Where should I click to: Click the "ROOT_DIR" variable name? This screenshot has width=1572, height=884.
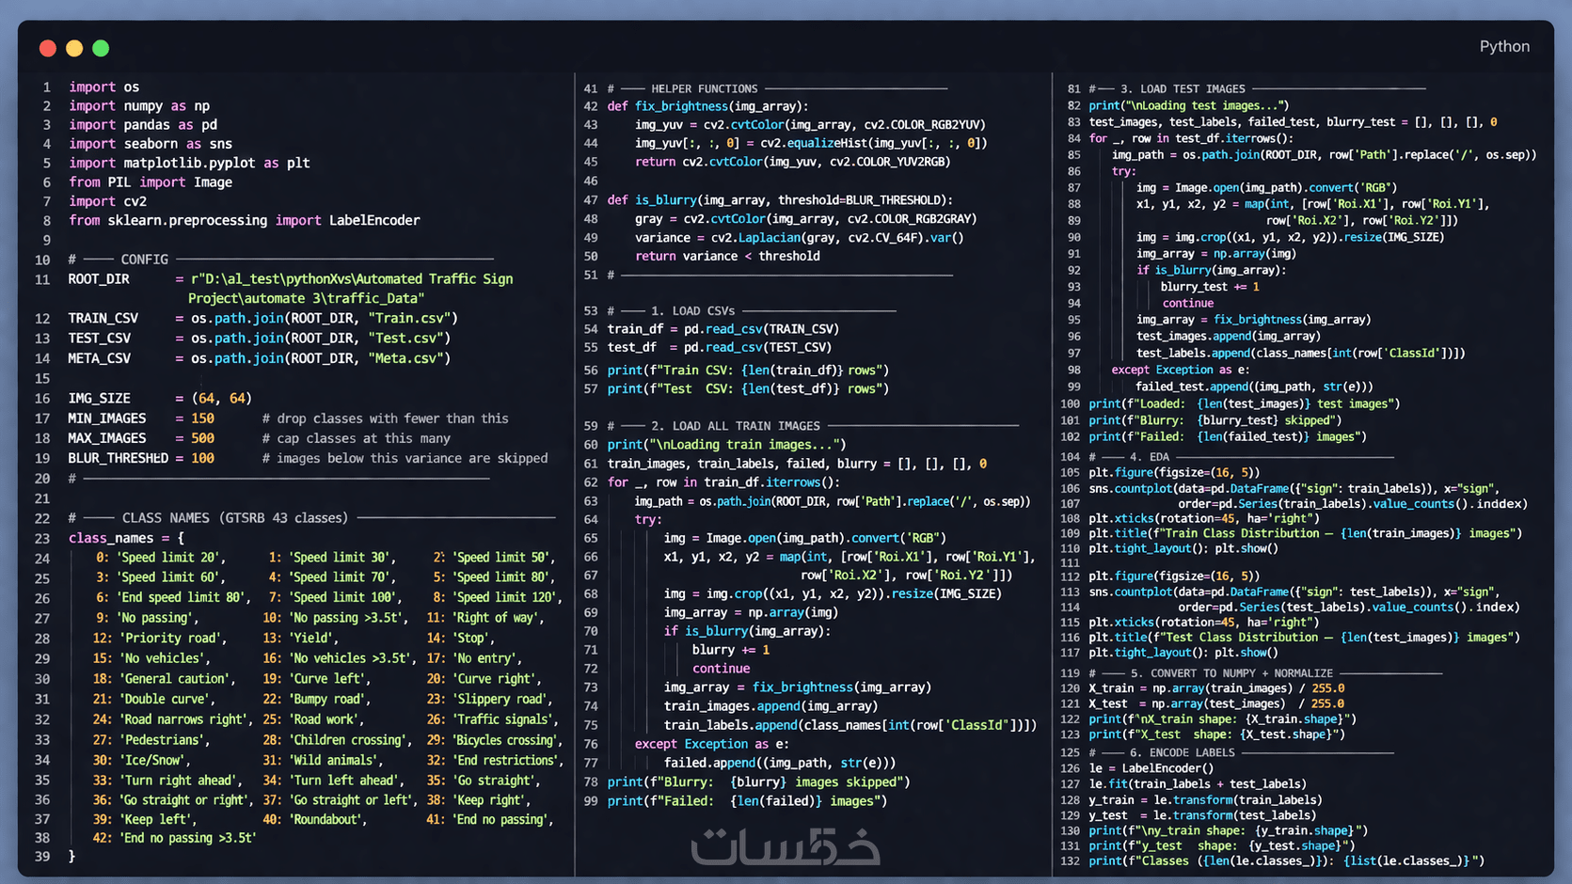click(x=99, y=279)
